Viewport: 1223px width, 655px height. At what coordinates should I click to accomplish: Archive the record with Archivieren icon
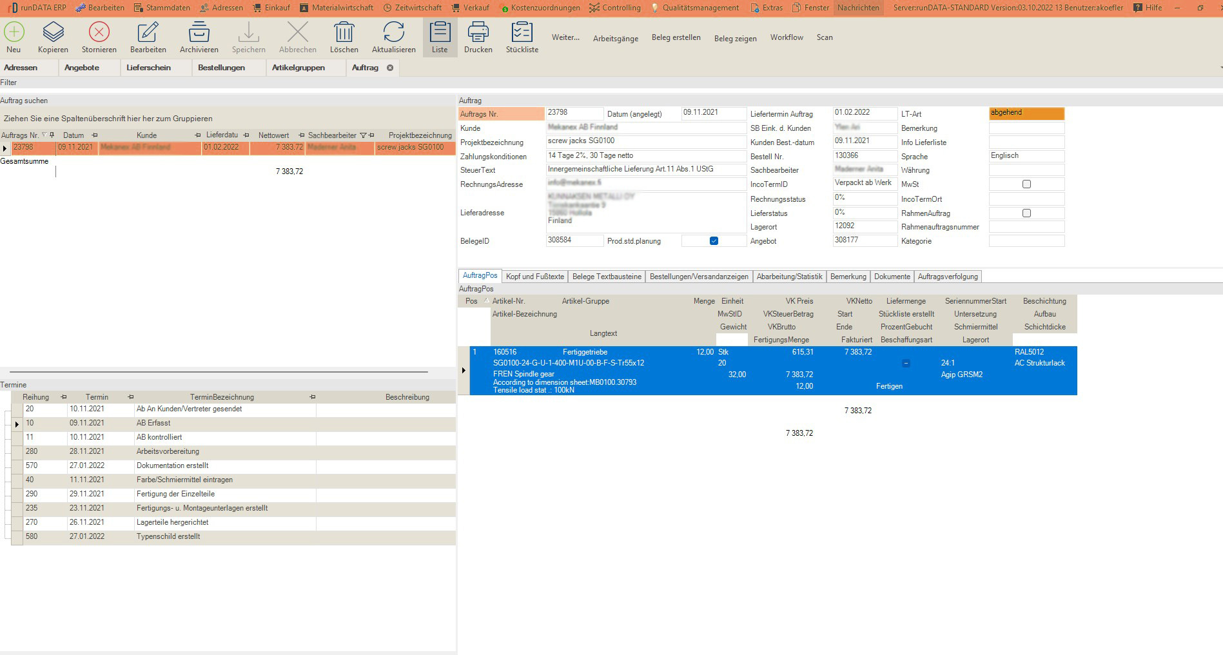tap(199, 32)
